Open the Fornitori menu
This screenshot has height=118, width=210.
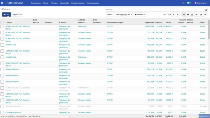click(x=54, y=3)
